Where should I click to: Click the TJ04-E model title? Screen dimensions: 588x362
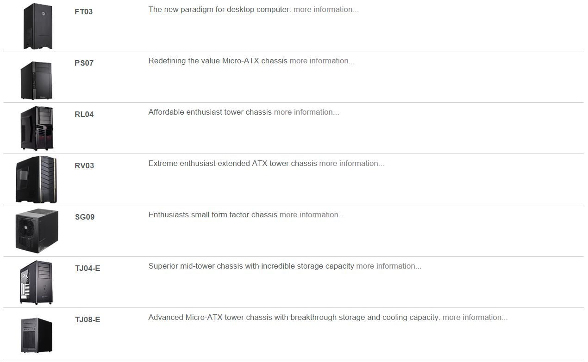(x=88, y=269)
